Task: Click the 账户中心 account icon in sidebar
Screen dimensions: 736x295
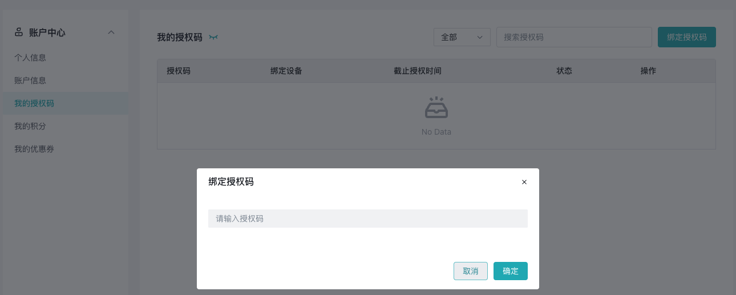Action: click(x=19, y=33)
